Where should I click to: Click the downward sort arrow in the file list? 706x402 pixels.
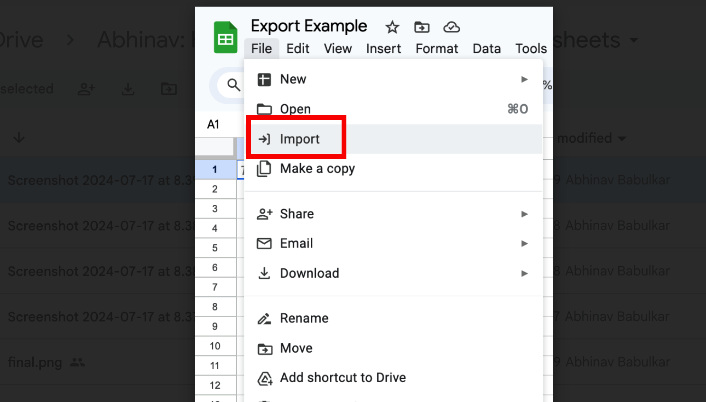[x=18, y=138]
